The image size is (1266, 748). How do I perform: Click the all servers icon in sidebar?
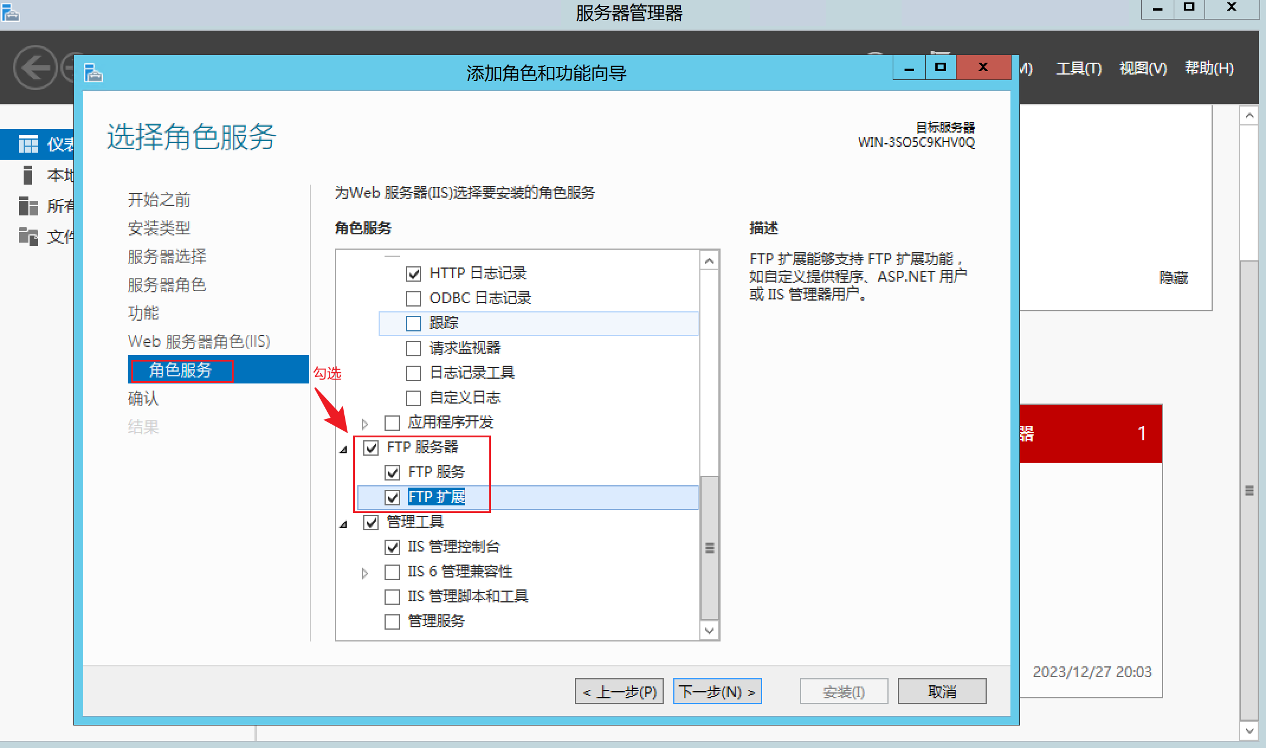(28, 206)
